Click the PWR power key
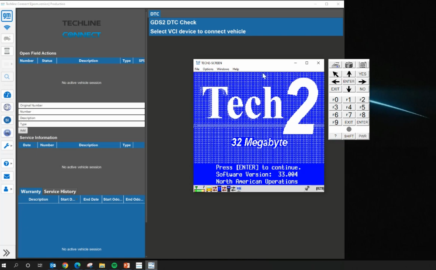This screenshot has width=436, height=270. (x=363, y=136)
